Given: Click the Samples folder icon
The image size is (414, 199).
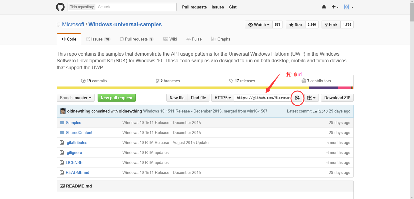Looking at the screenshot, I should tap(62, 122).
